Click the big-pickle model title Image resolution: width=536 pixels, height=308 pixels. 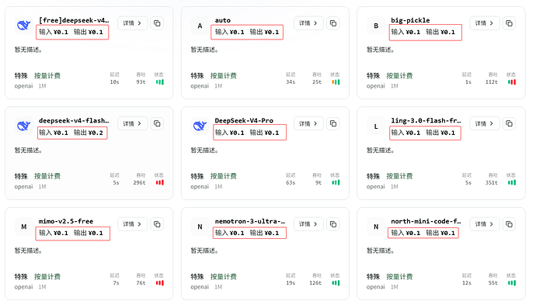tap(411, 20)
